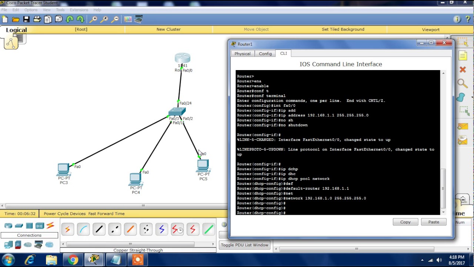
Task: Create a new file from the toolbar
Action: pyautogui.click(x=5, y=19)
